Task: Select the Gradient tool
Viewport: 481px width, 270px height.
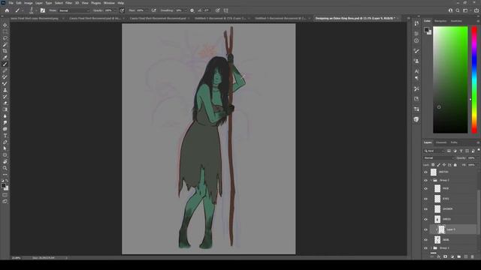Action: 5,109
